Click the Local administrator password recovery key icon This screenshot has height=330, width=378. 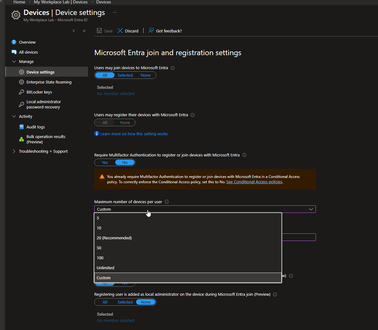point(22,104)
